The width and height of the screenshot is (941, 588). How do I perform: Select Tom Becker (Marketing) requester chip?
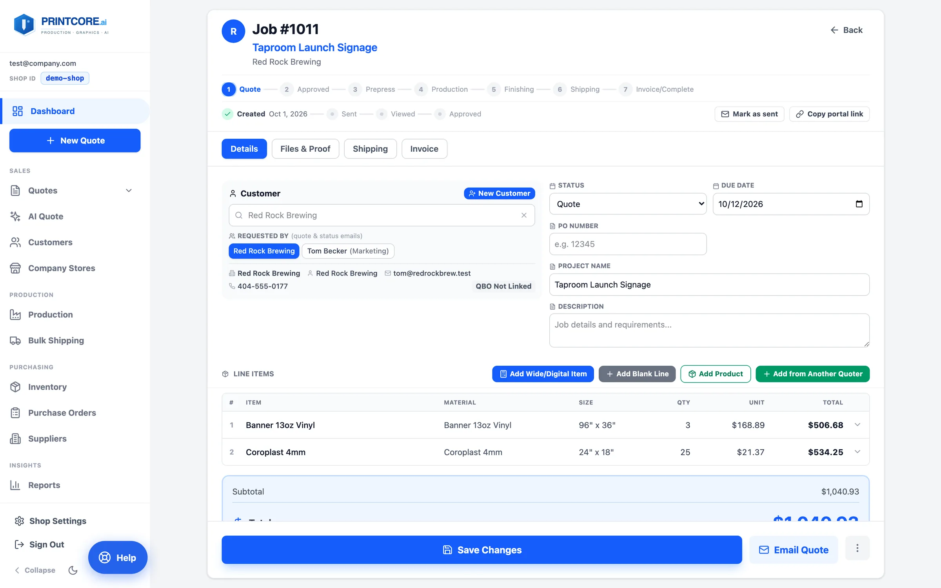coord(348,251)
